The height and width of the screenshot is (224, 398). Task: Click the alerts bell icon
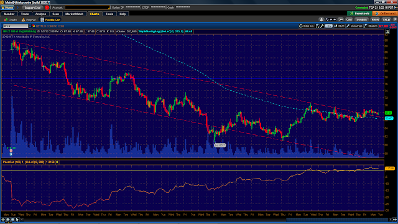[322, 19]
